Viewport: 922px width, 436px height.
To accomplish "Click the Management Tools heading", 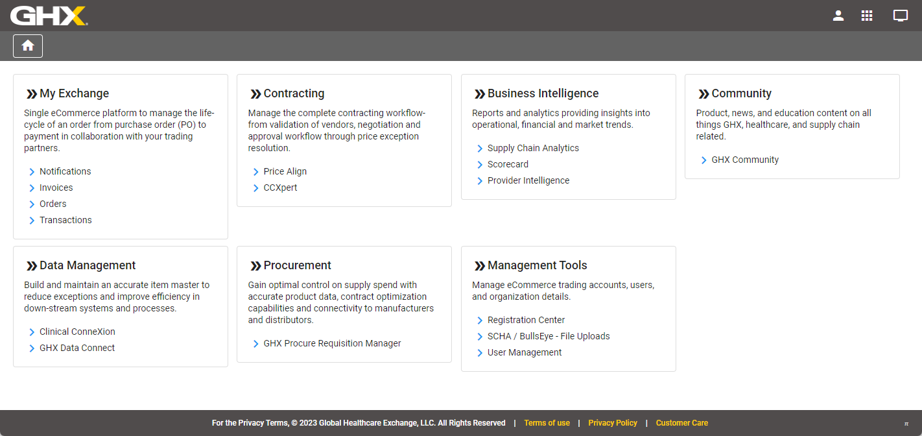I will click(x=537, y=265).
